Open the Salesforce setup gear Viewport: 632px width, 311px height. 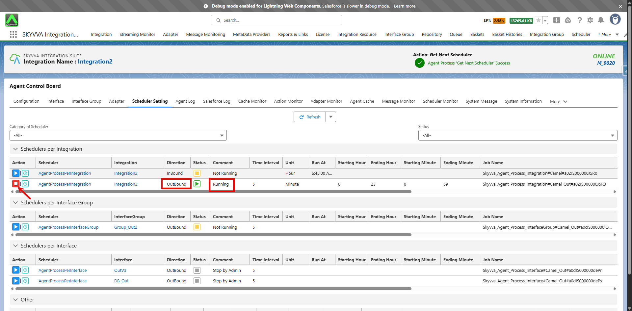coord(590,20)
